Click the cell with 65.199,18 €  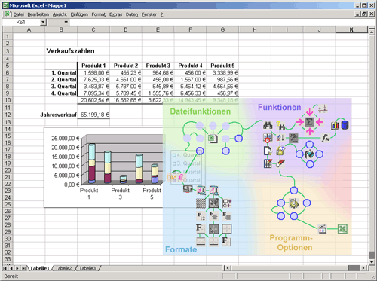tap(93, 115)
